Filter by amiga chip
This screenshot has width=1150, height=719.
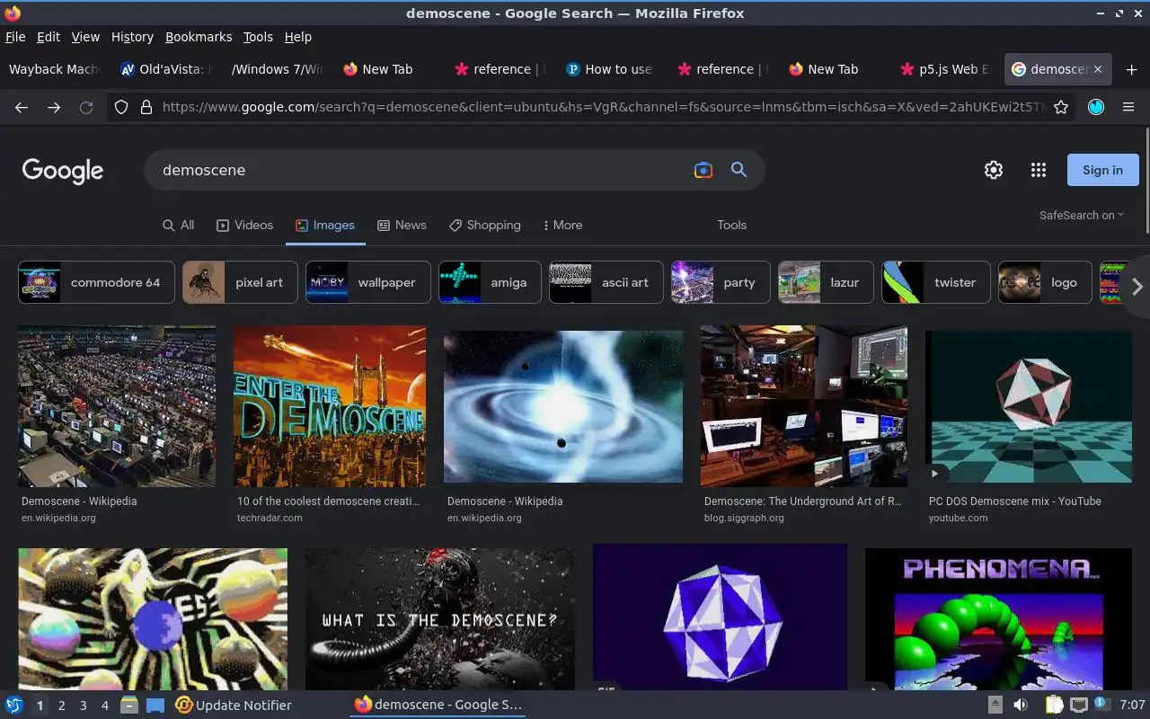click(x=490, y=282)
